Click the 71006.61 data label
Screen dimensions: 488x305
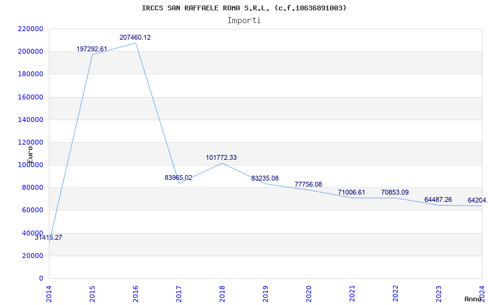(x=351, y=193)
